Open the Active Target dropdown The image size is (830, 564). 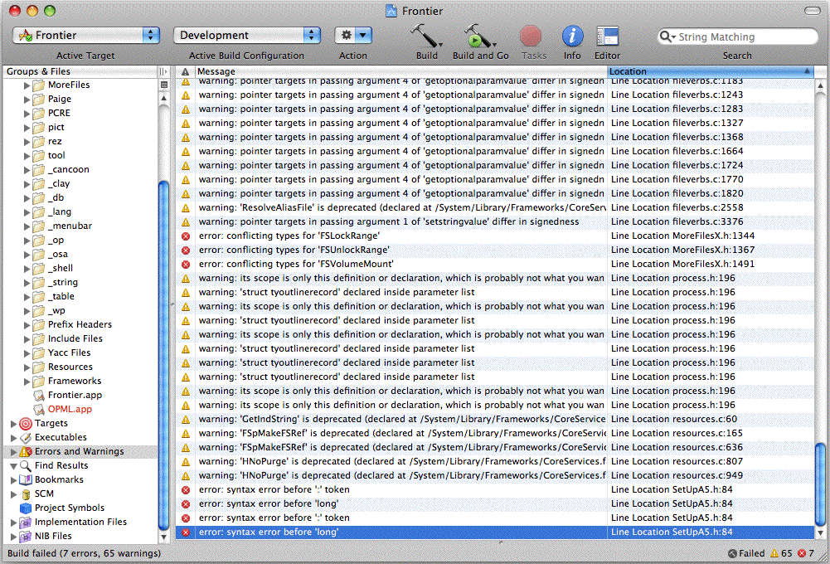click(x=87, y=35)
